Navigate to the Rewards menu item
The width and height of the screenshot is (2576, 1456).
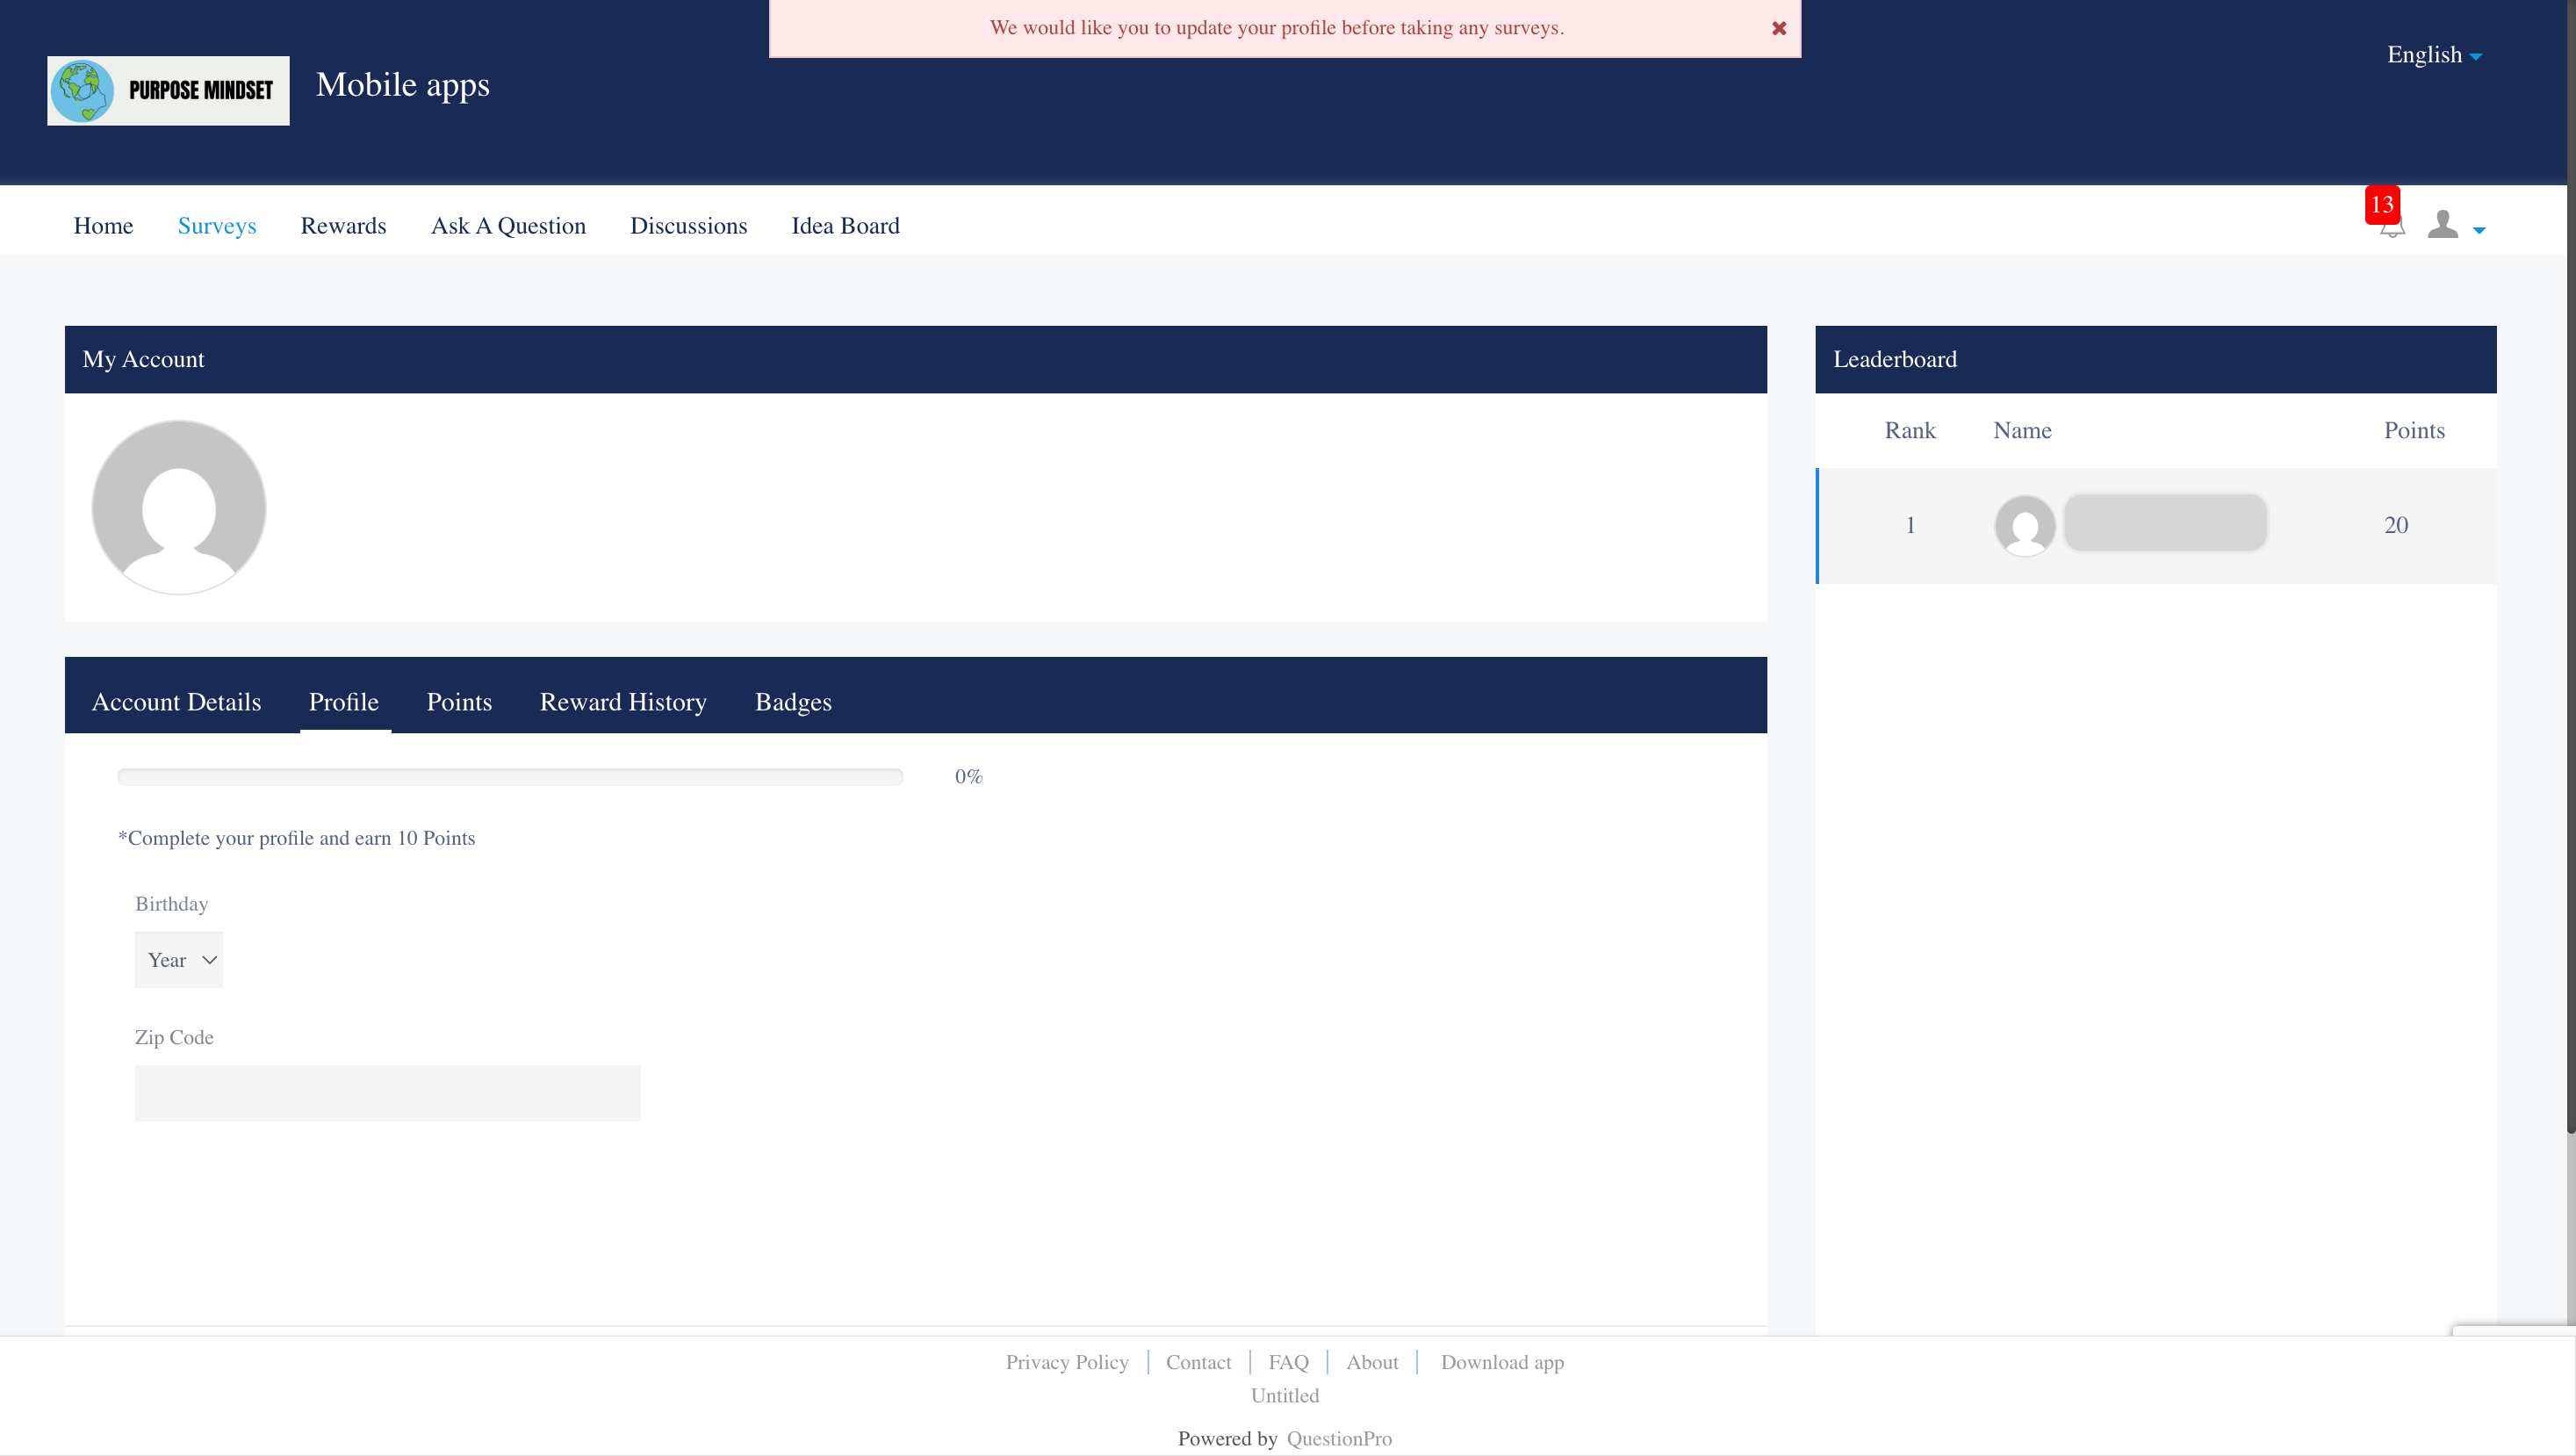343,225
